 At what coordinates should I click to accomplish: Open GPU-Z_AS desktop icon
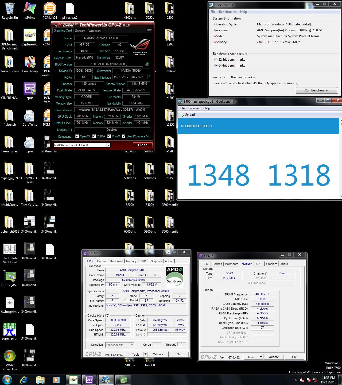[x=10, y=278]
